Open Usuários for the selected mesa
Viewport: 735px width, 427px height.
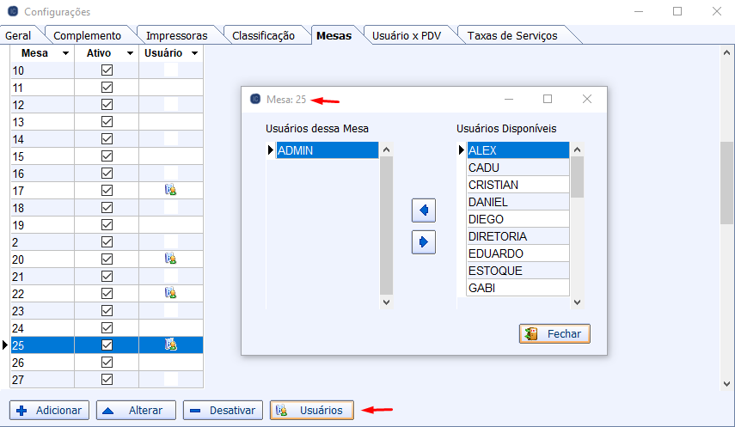click(x=311, y=411)
